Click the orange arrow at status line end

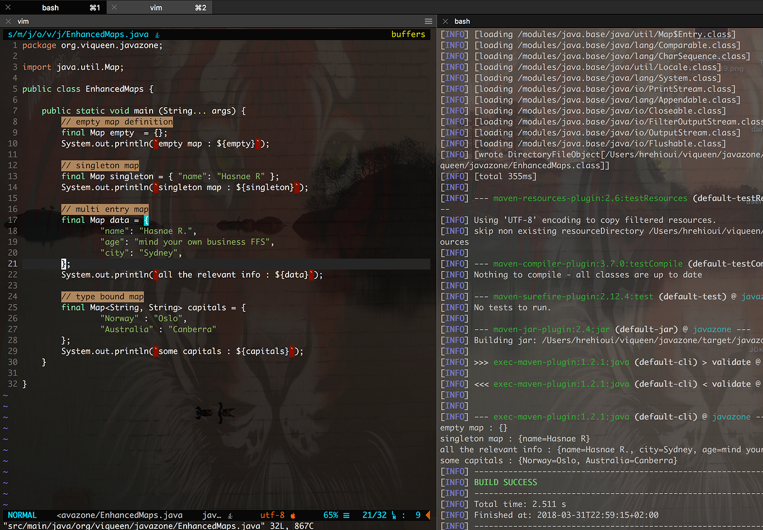pyautogui.click(x=427, y=515)
